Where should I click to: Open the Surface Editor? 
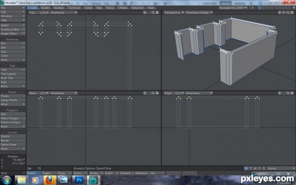(x=13, y=30)
